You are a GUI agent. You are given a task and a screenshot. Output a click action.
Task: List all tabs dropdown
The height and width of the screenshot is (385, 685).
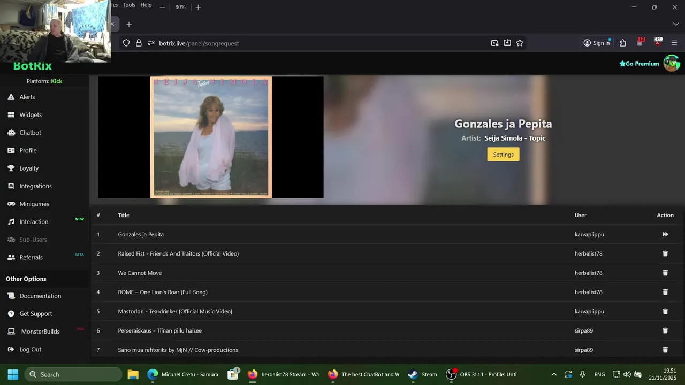click(x=676, y=24)
